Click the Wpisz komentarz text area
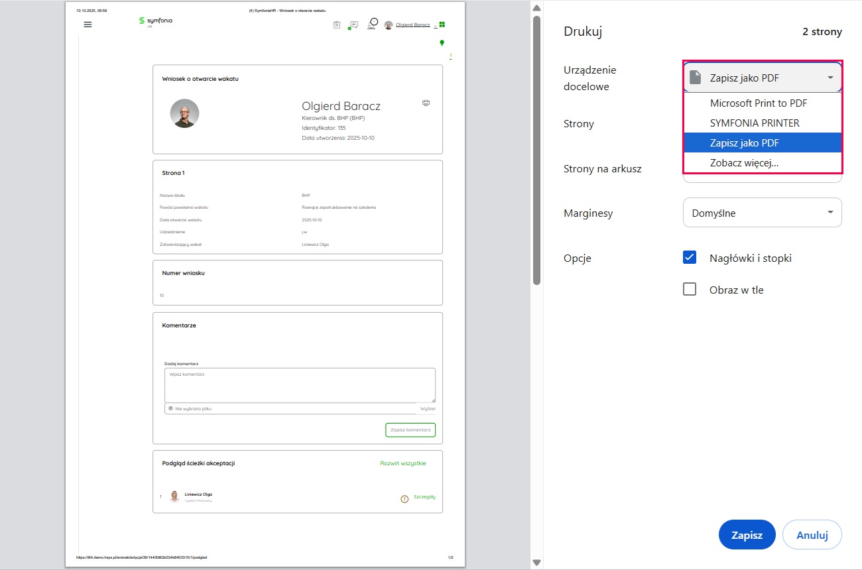The width and height of the screenshot is (862, 570). pos(300,385)
